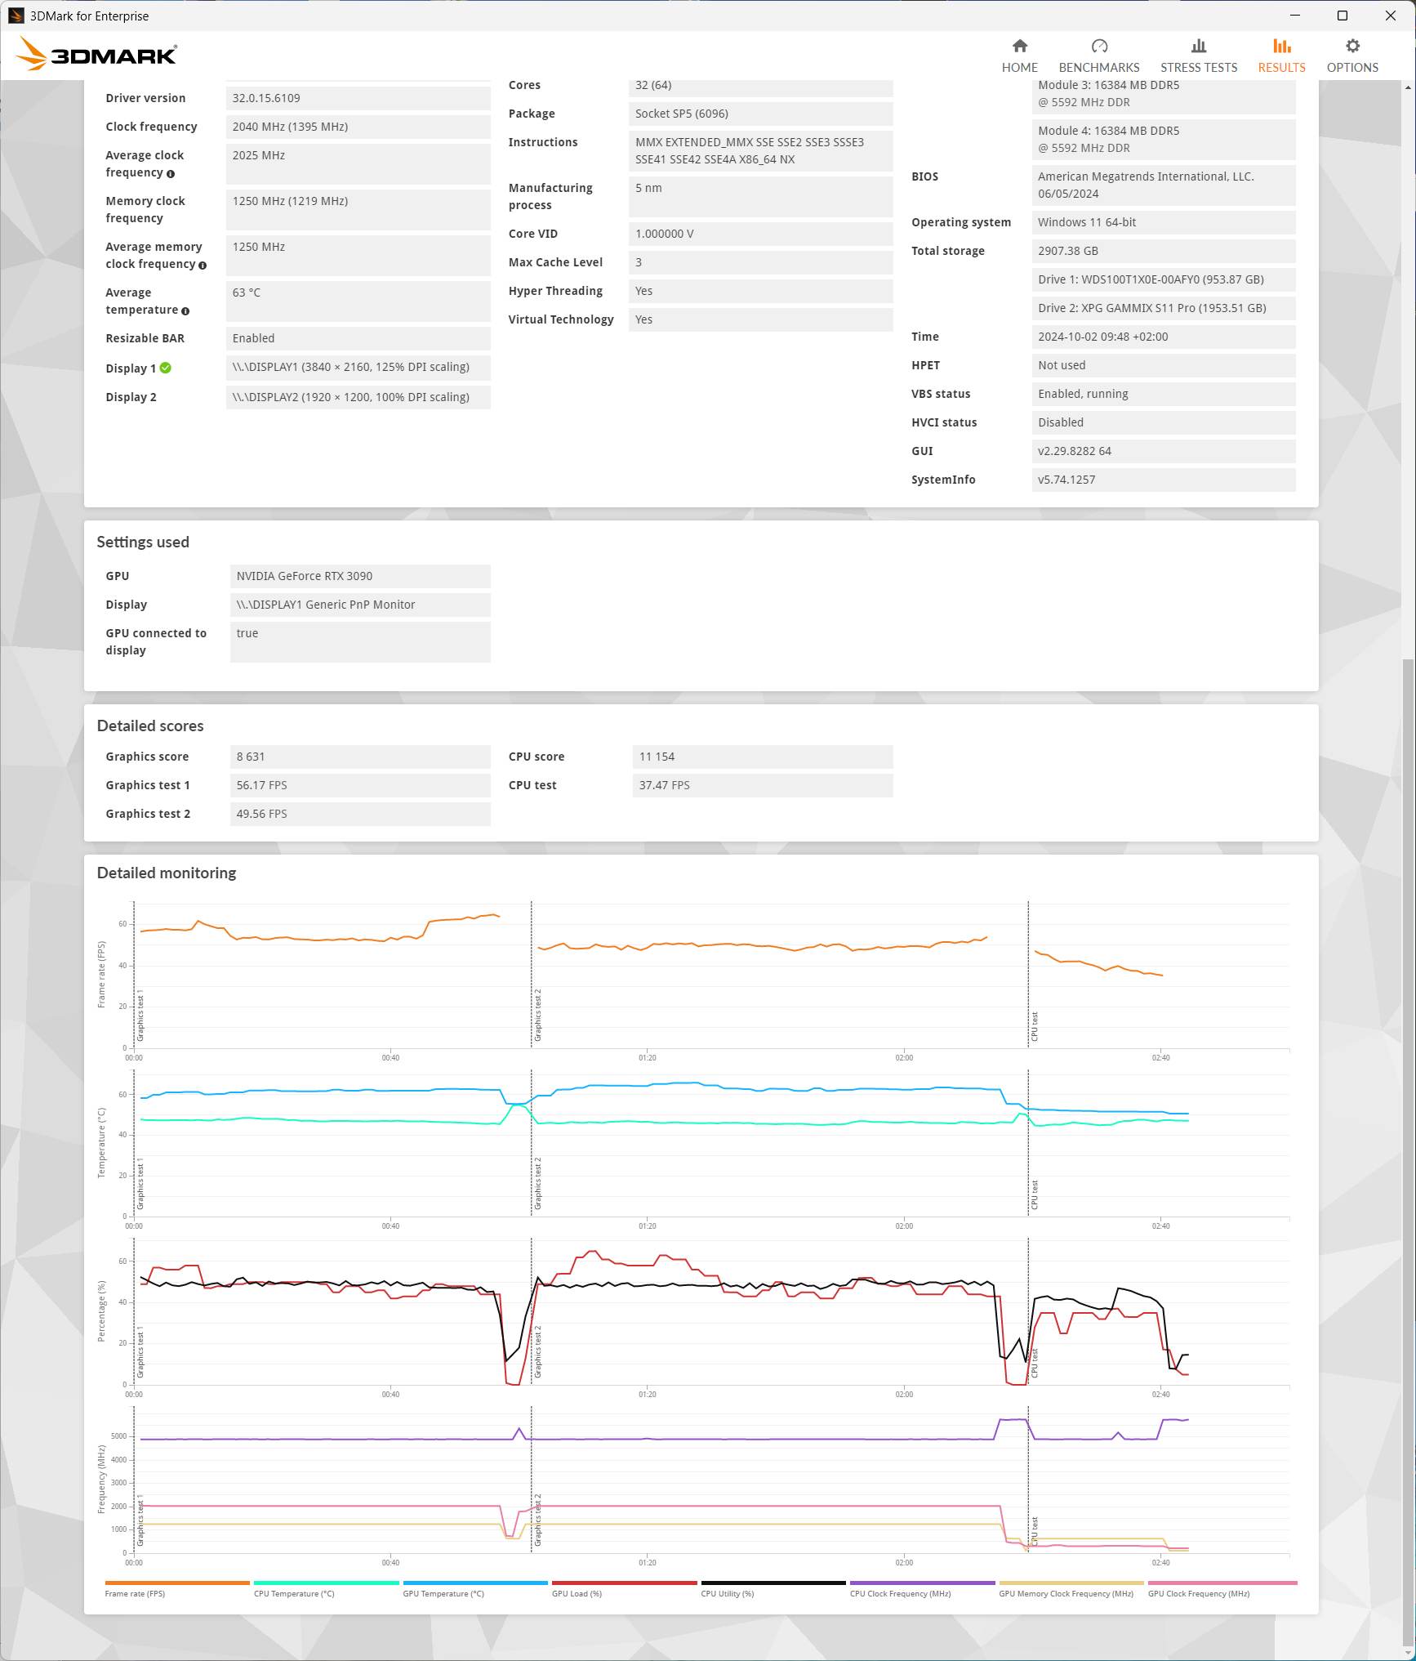Toggle the CPU Clock Frequency (MHz) legend series
This screenshot has height=1661, width=1416.
click(x=922, y=1588)
